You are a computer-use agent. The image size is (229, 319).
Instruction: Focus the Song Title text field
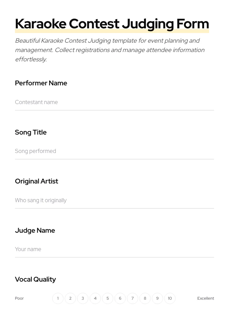(x=114, y=151)
